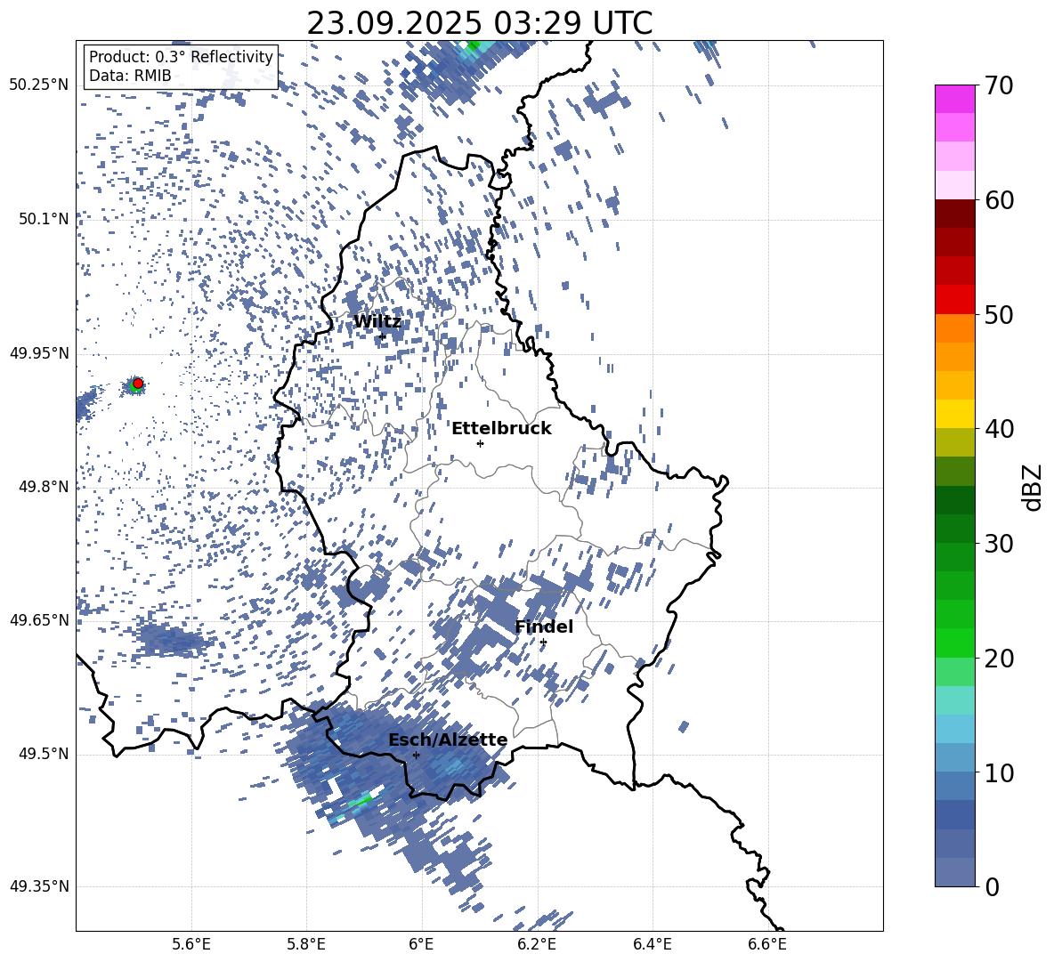Click the colorbar value 20
1054x962 pixels.
point(999,659)
